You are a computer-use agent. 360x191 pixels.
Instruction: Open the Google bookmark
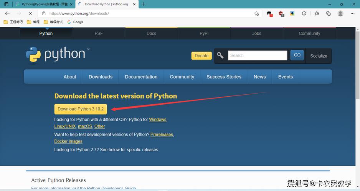(x=75, y=22)
